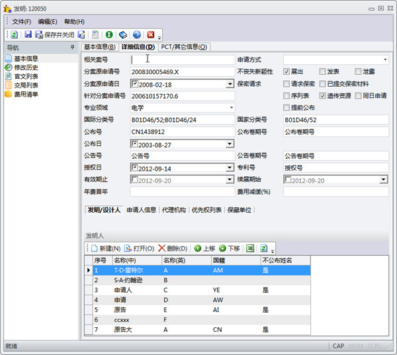This screenshot has width=397, height=355.
Task: Open the 申请方式 dropdown
Action: tap(385, 60)
